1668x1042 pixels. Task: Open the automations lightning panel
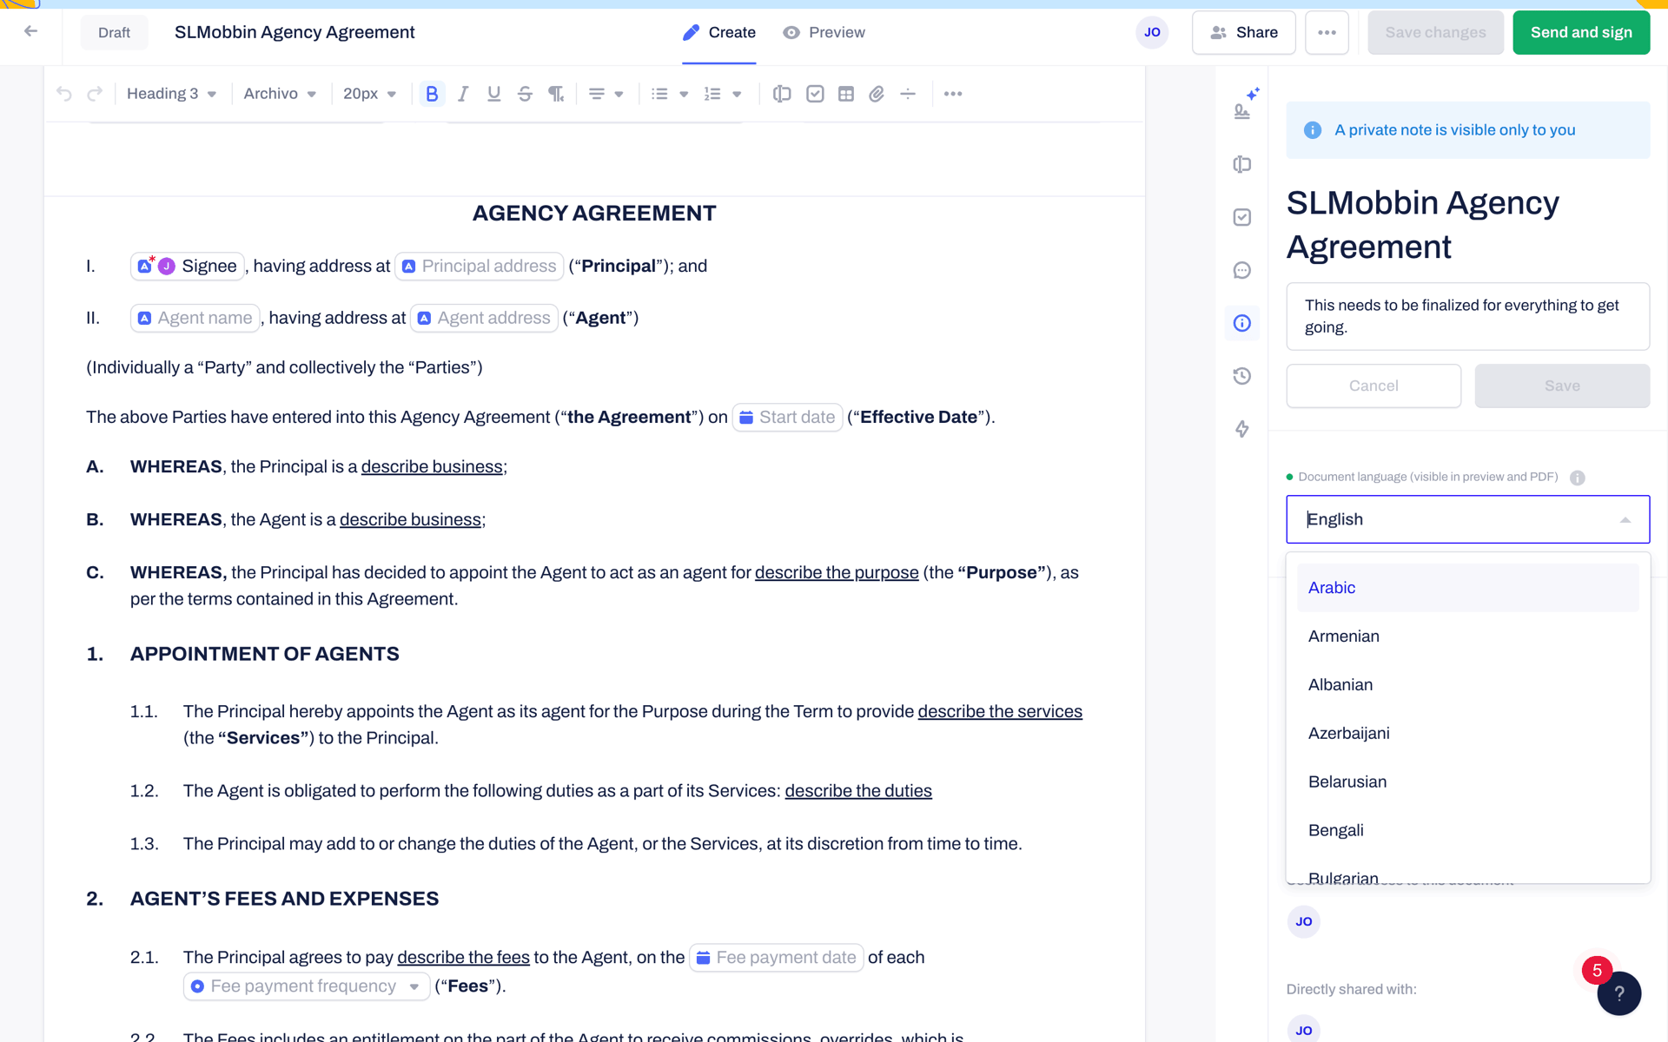pos(1242,429)
